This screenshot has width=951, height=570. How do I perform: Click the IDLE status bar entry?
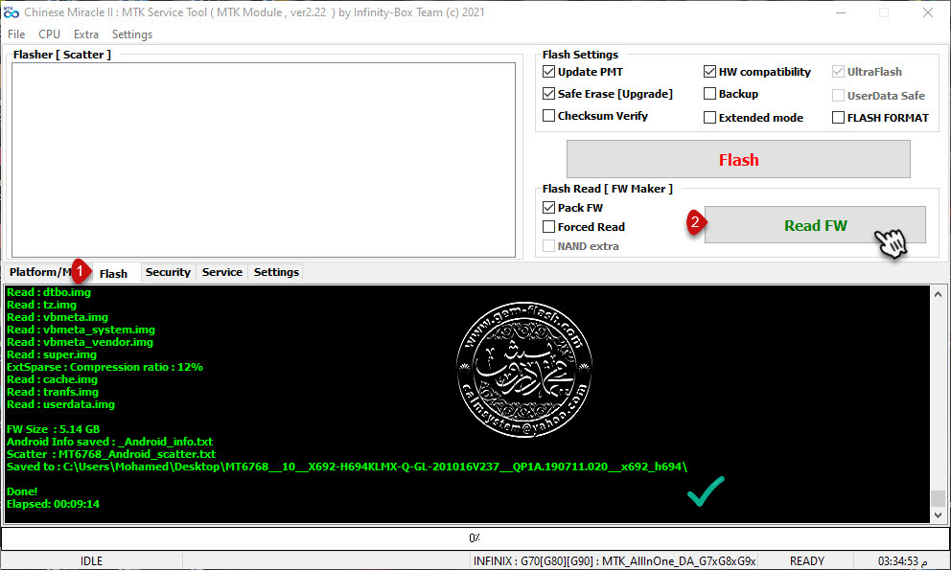[x=92, y=561]
